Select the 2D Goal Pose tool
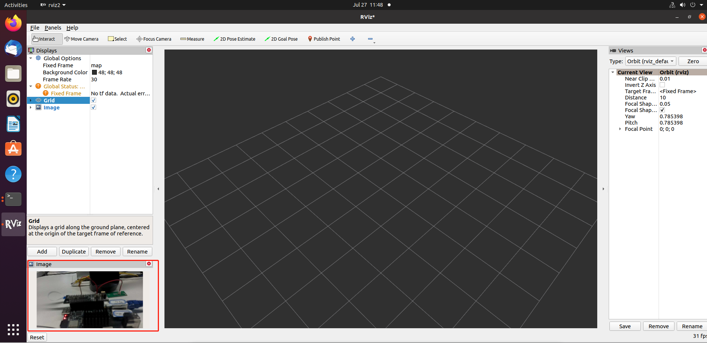The width and height of the screenshot is (707, 343). [x=281, y=39]
